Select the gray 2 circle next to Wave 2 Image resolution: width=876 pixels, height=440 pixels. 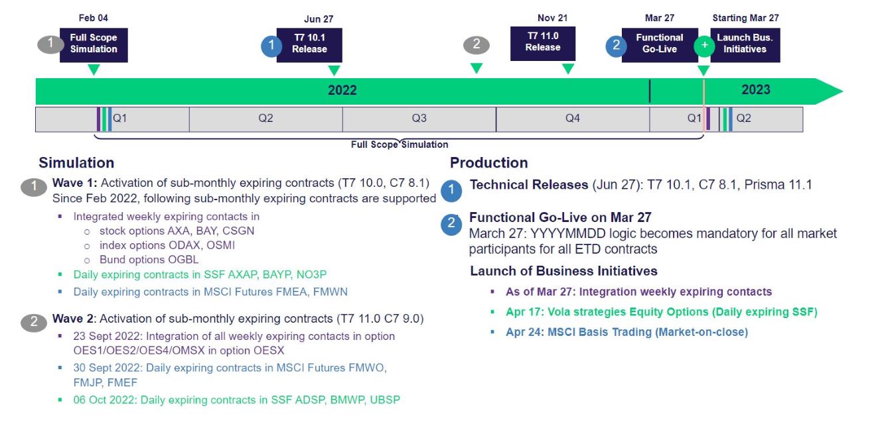click(33, 322)
